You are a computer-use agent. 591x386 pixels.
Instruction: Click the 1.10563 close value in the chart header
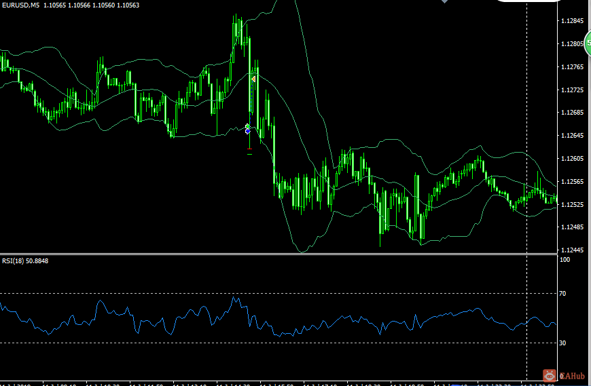(128, 5)
